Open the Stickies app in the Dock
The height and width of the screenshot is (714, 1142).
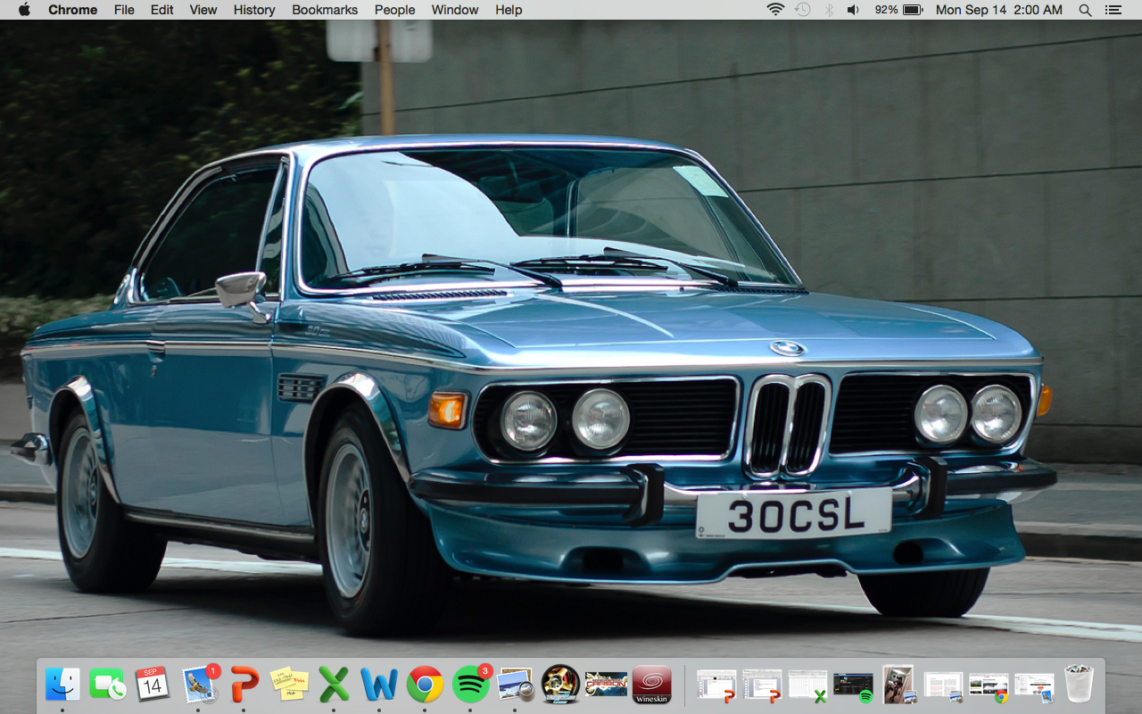289,685
